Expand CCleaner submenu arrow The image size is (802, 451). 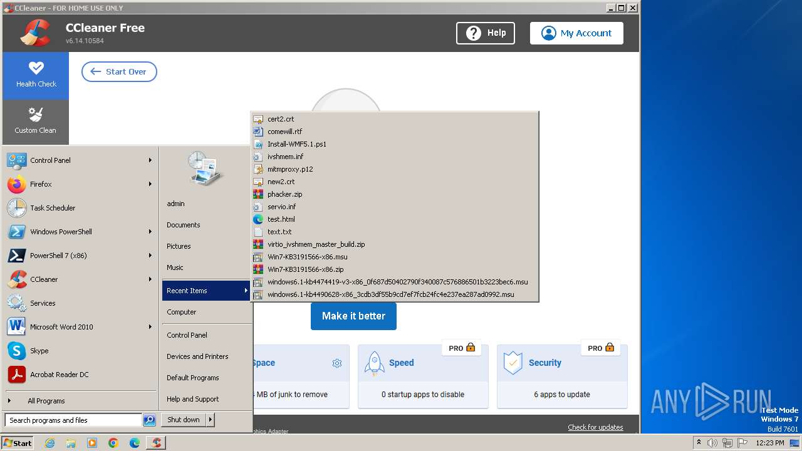(x=150, y=279)
